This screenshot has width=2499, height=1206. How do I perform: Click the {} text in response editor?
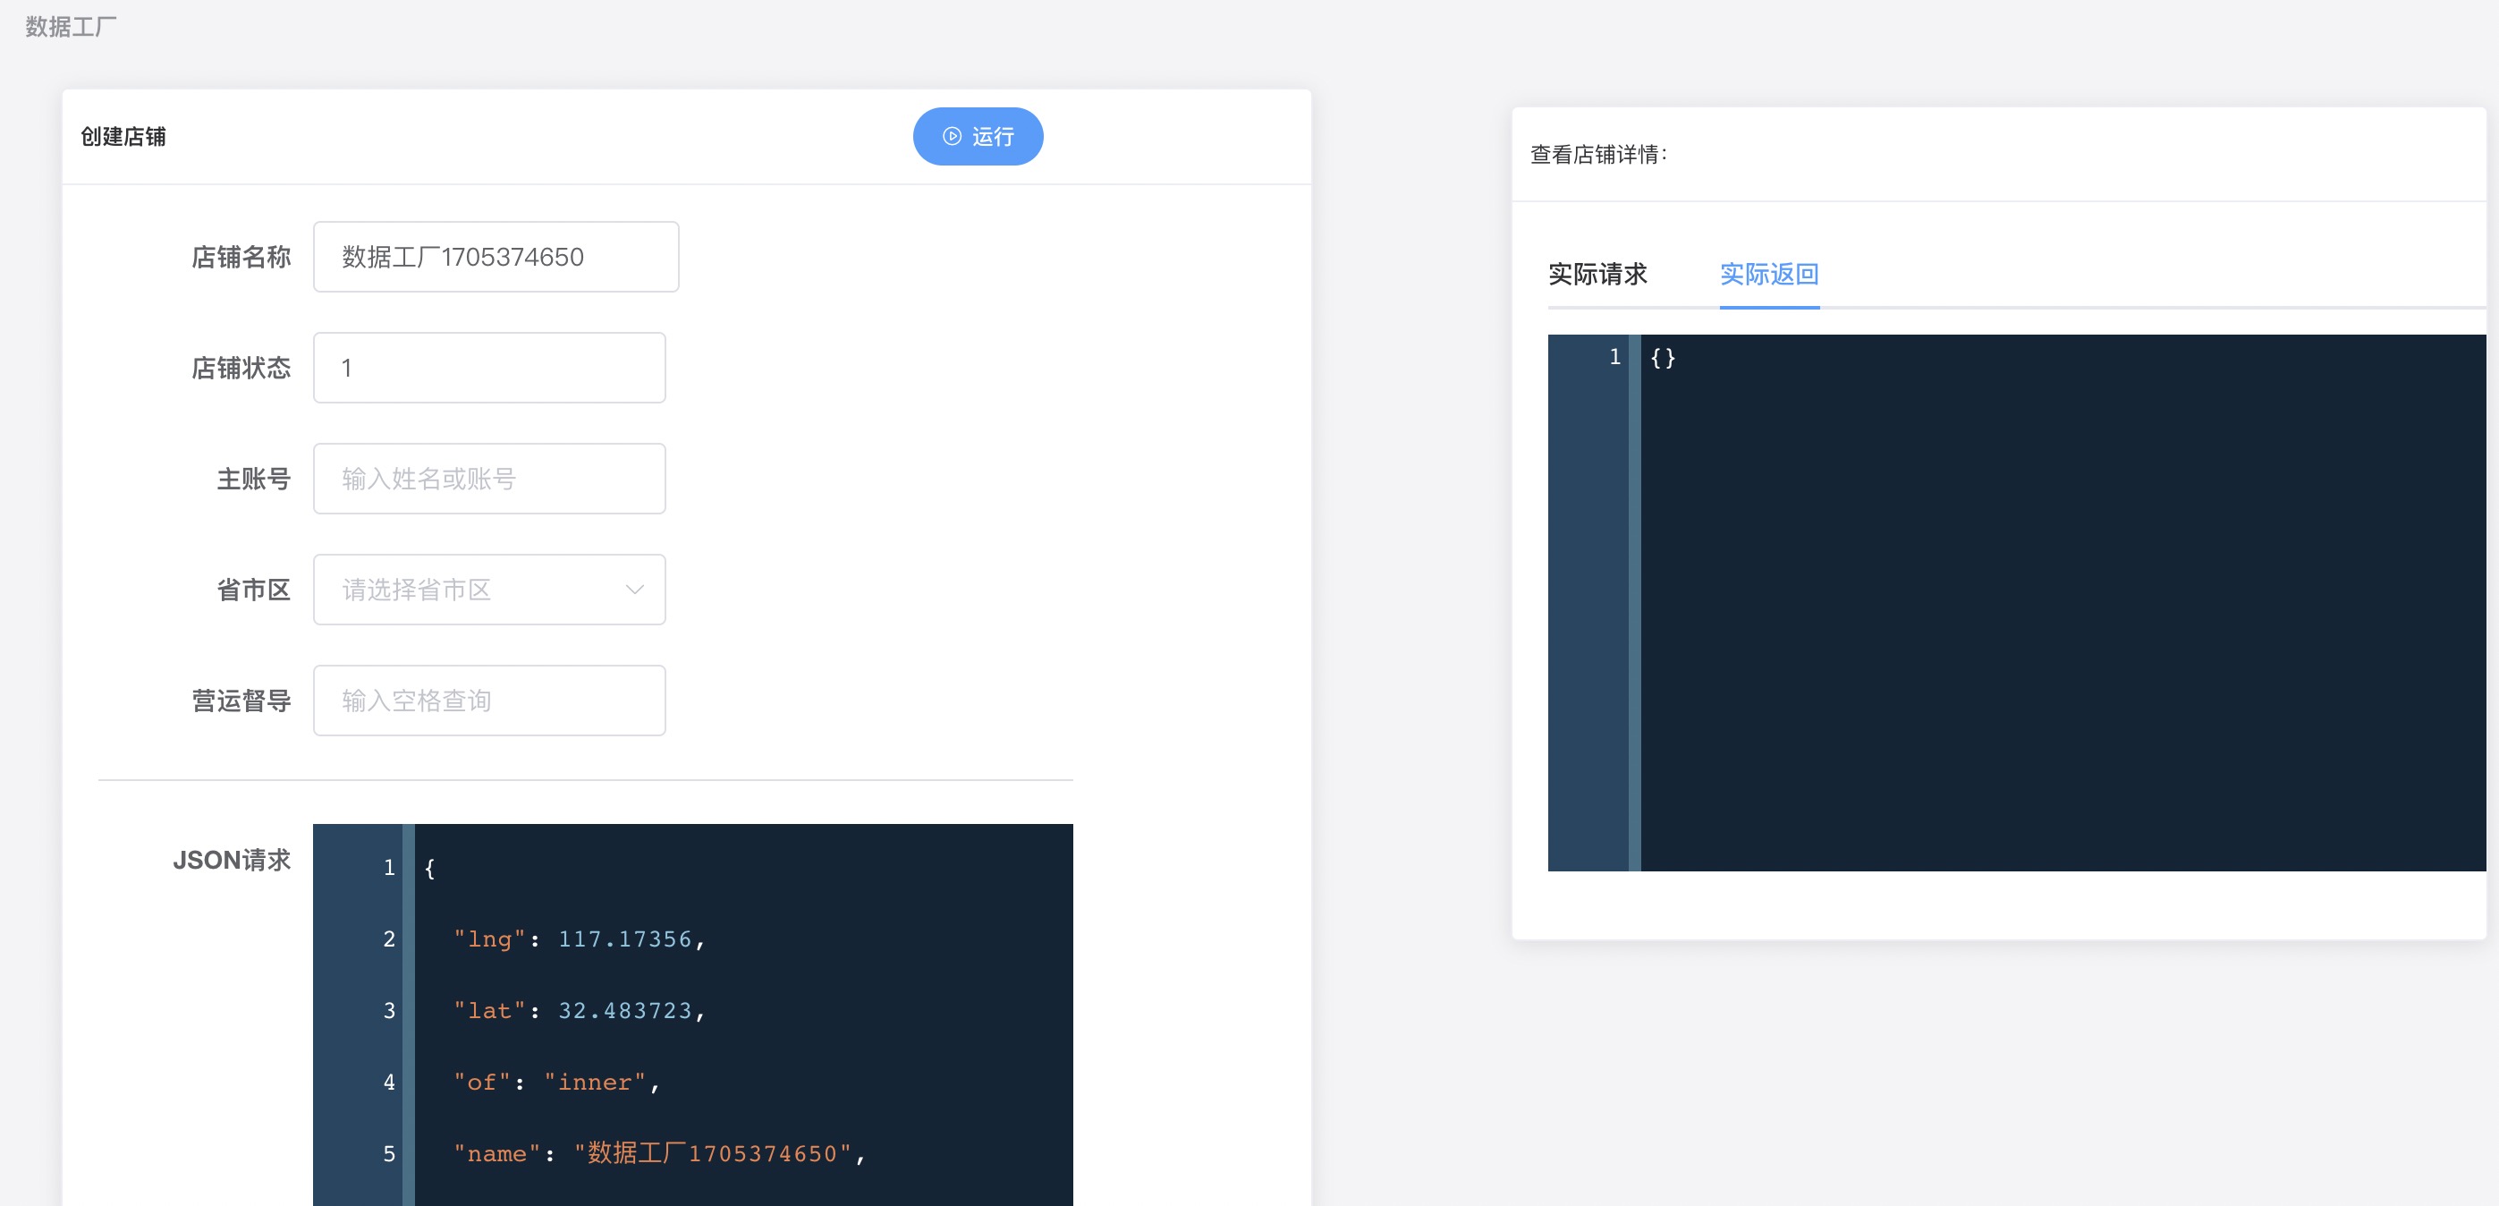click(x=1662, y=357)
